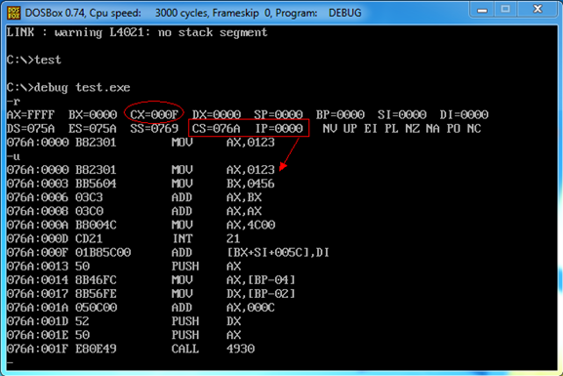Click the IP=0000 instruction pointer
Viewport: 563px width, 376px height.
[279, 128]
